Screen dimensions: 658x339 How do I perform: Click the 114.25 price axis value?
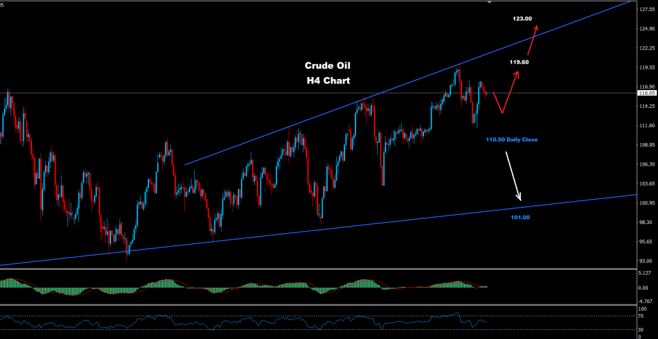[x=646, y=107]
